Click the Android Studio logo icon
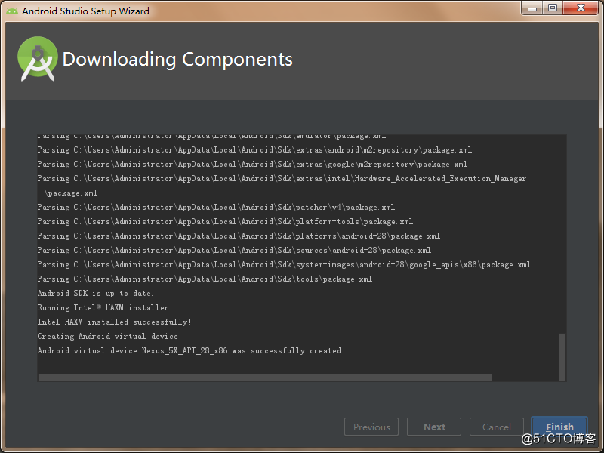 pyautogui.click(x=38, y=59)
